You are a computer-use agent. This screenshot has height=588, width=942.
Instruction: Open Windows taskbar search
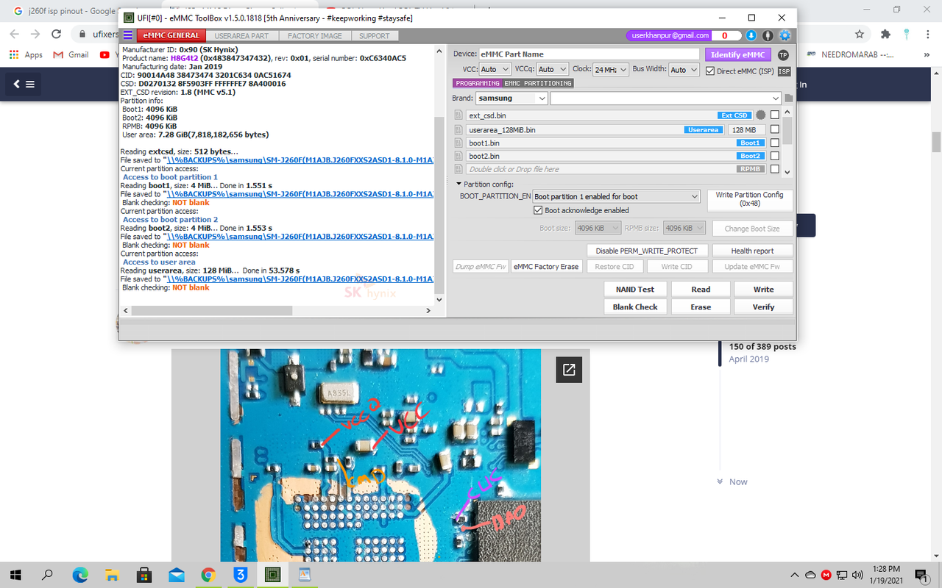click(x=48, y=574)
